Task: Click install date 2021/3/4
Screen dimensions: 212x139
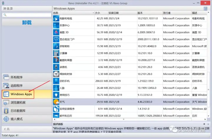Action: coord(114,18)
